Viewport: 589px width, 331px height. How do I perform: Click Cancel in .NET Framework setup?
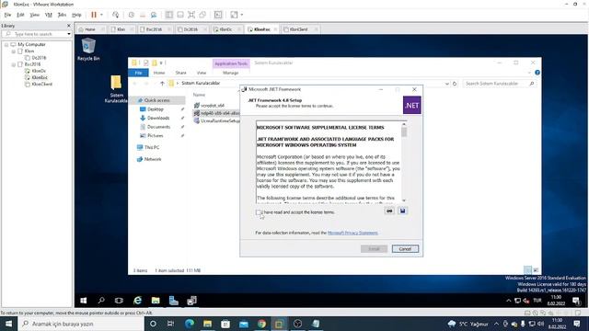(405, 249)
